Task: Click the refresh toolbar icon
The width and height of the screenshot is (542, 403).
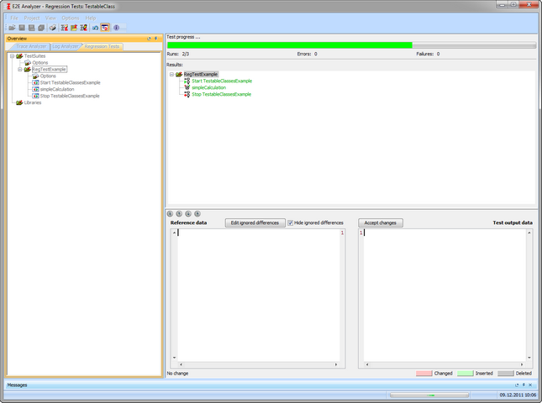Action: click(x=95, y=28)
